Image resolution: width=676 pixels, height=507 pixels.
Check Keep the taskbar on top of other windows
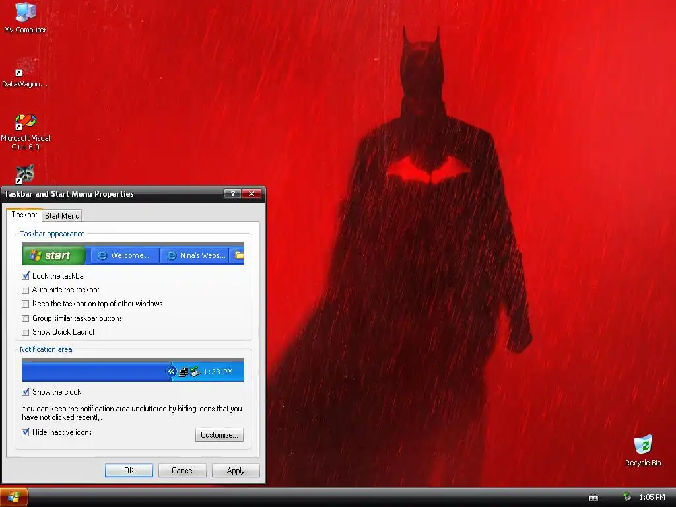click(x=26, y=304)
